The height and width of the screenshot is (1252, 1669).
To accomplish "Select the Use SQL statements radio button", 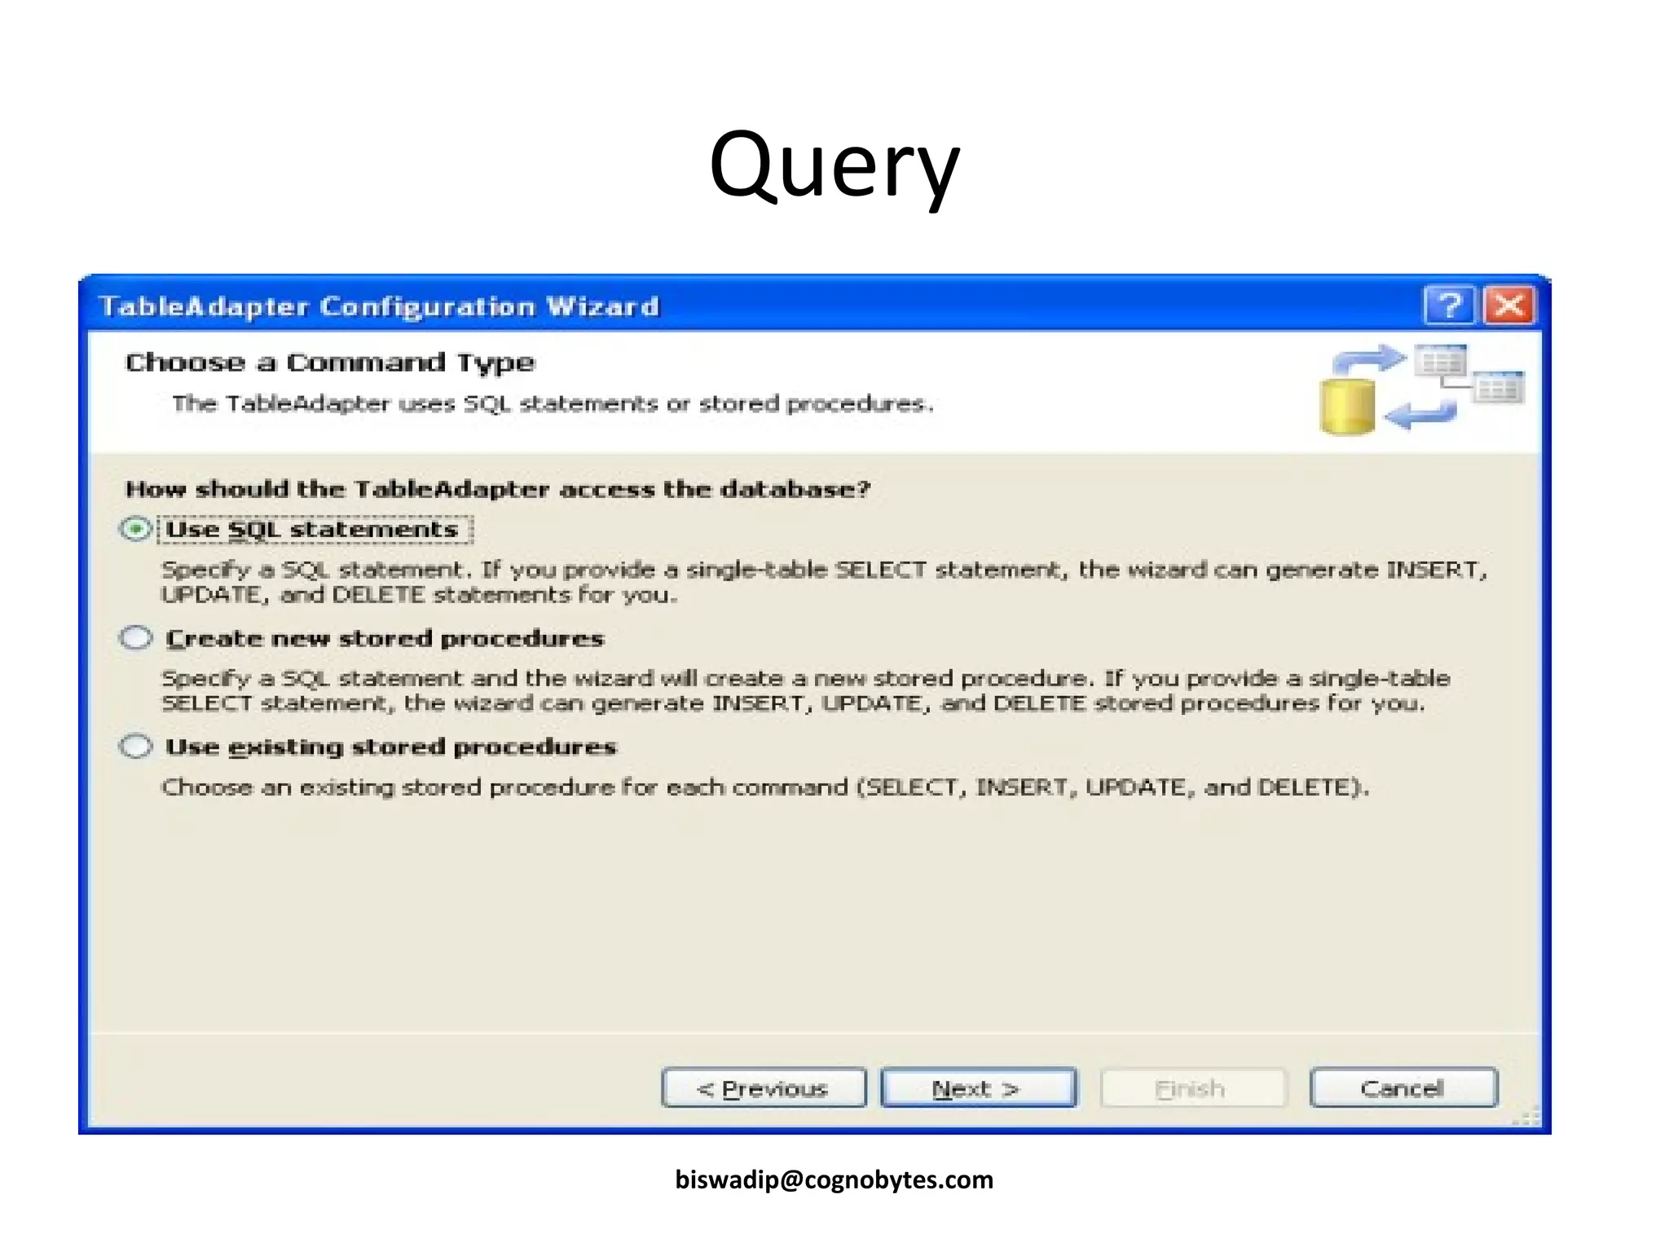I will [x=136, y=530].
